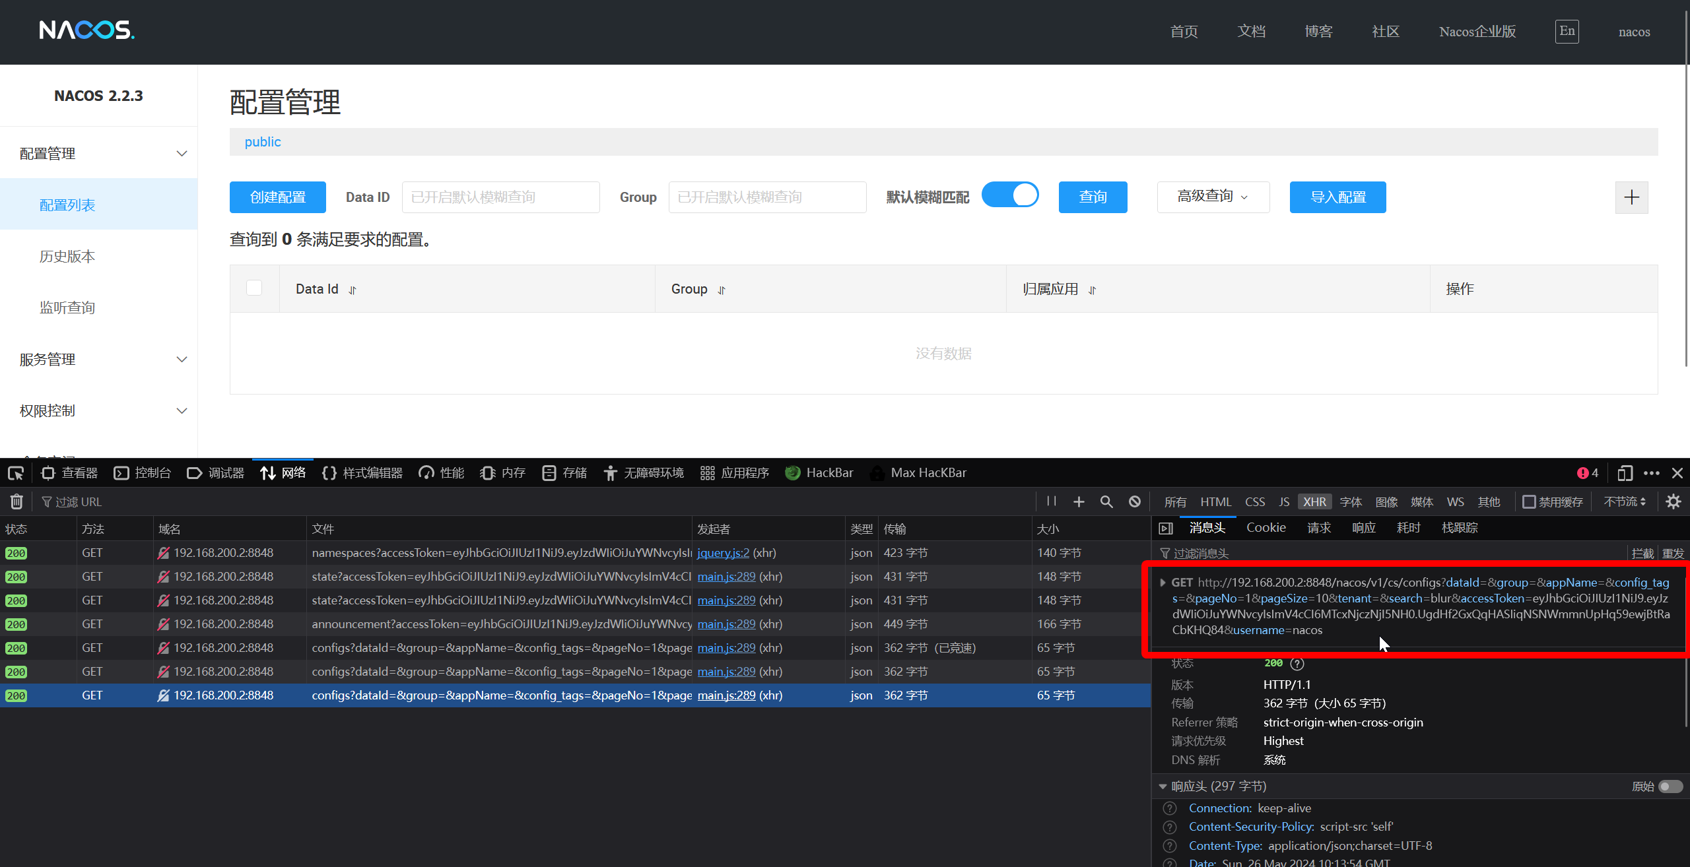This screenshot has width=1690, height=867.
Task: Expand the 权限控制 sidebar menu
Action: coord(99,411)
